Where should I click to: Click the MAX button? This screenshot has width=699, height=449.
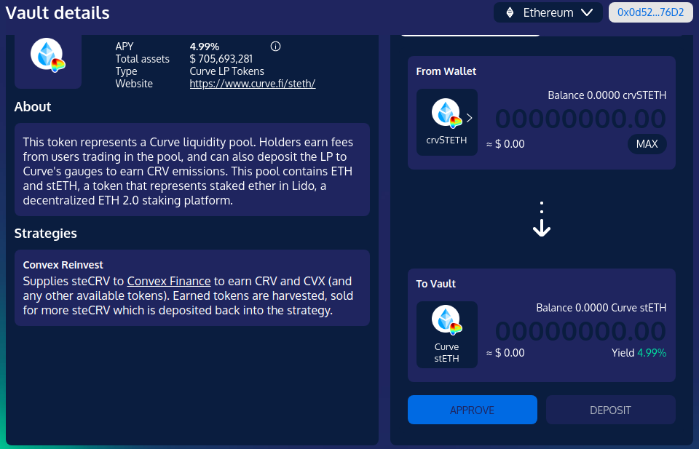pyautogui.click(x=647, y=144)
